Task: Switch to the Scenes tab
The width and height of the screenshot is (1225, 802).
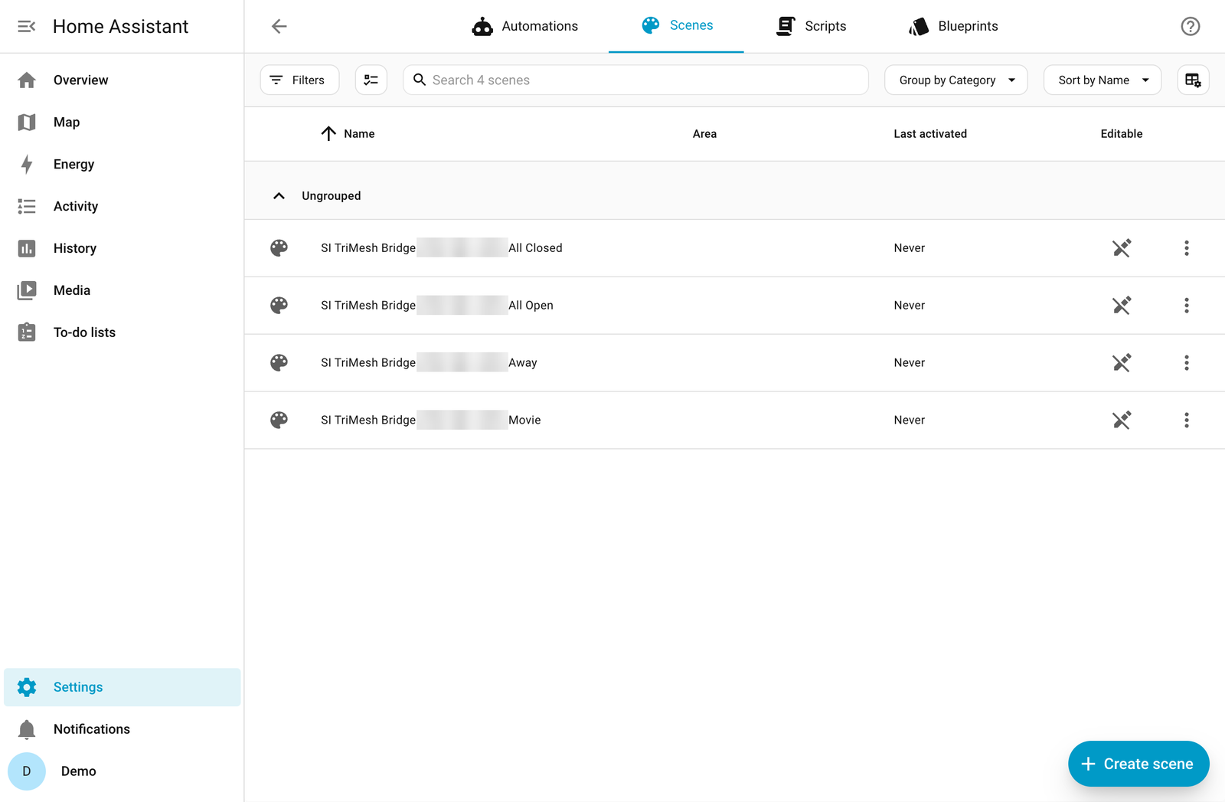Action: coord(676,26)
